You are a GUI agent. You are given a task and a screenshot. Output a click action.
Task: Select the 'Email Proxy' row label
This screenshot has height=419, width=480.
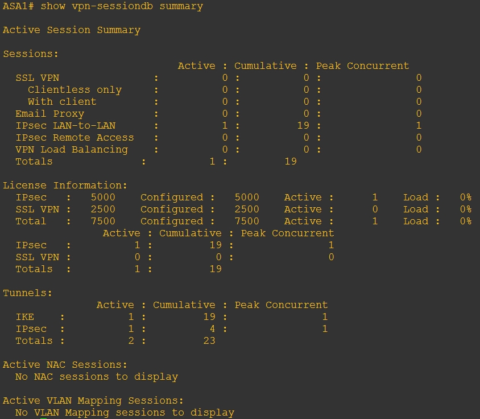point(50,114)
